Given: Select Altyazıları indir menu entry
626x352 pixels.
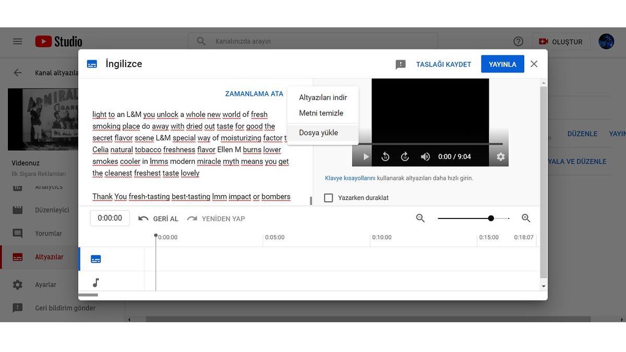Looking at the screenshot, I should pos(323,96).
